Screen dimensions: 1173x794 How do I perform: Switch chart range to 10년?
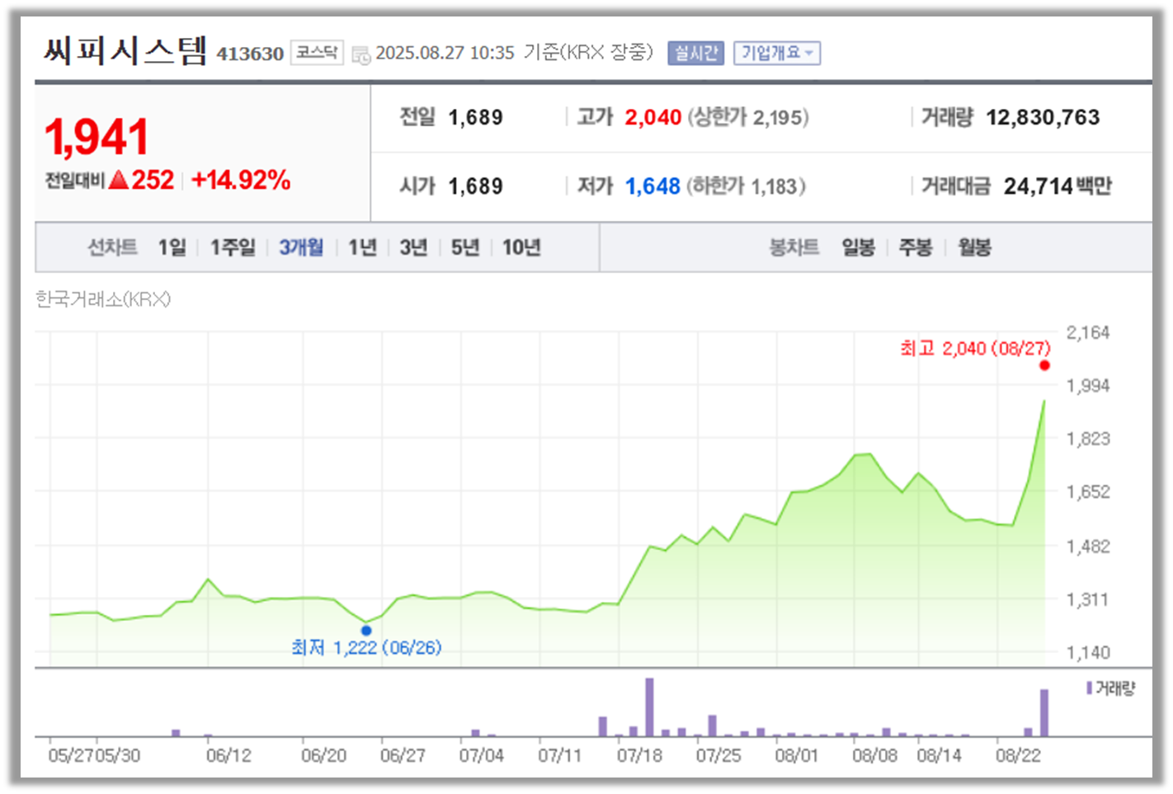coord(521,247)
